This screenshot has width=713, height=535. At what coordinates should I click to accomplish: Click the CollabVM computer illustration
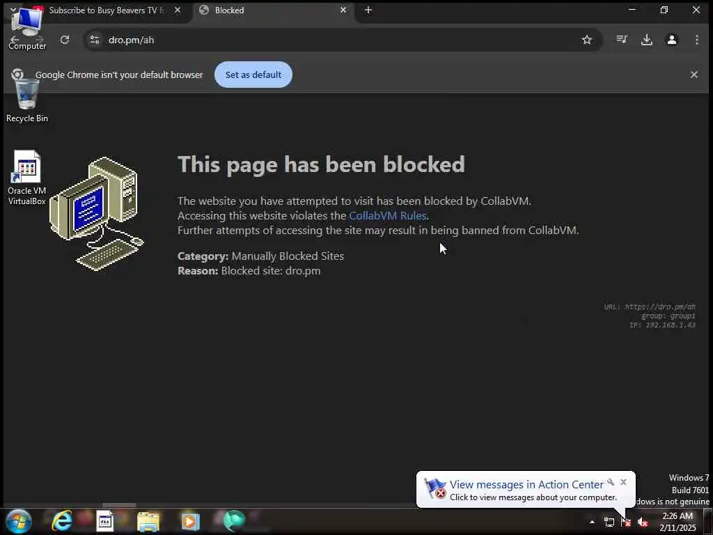point(96,214)
